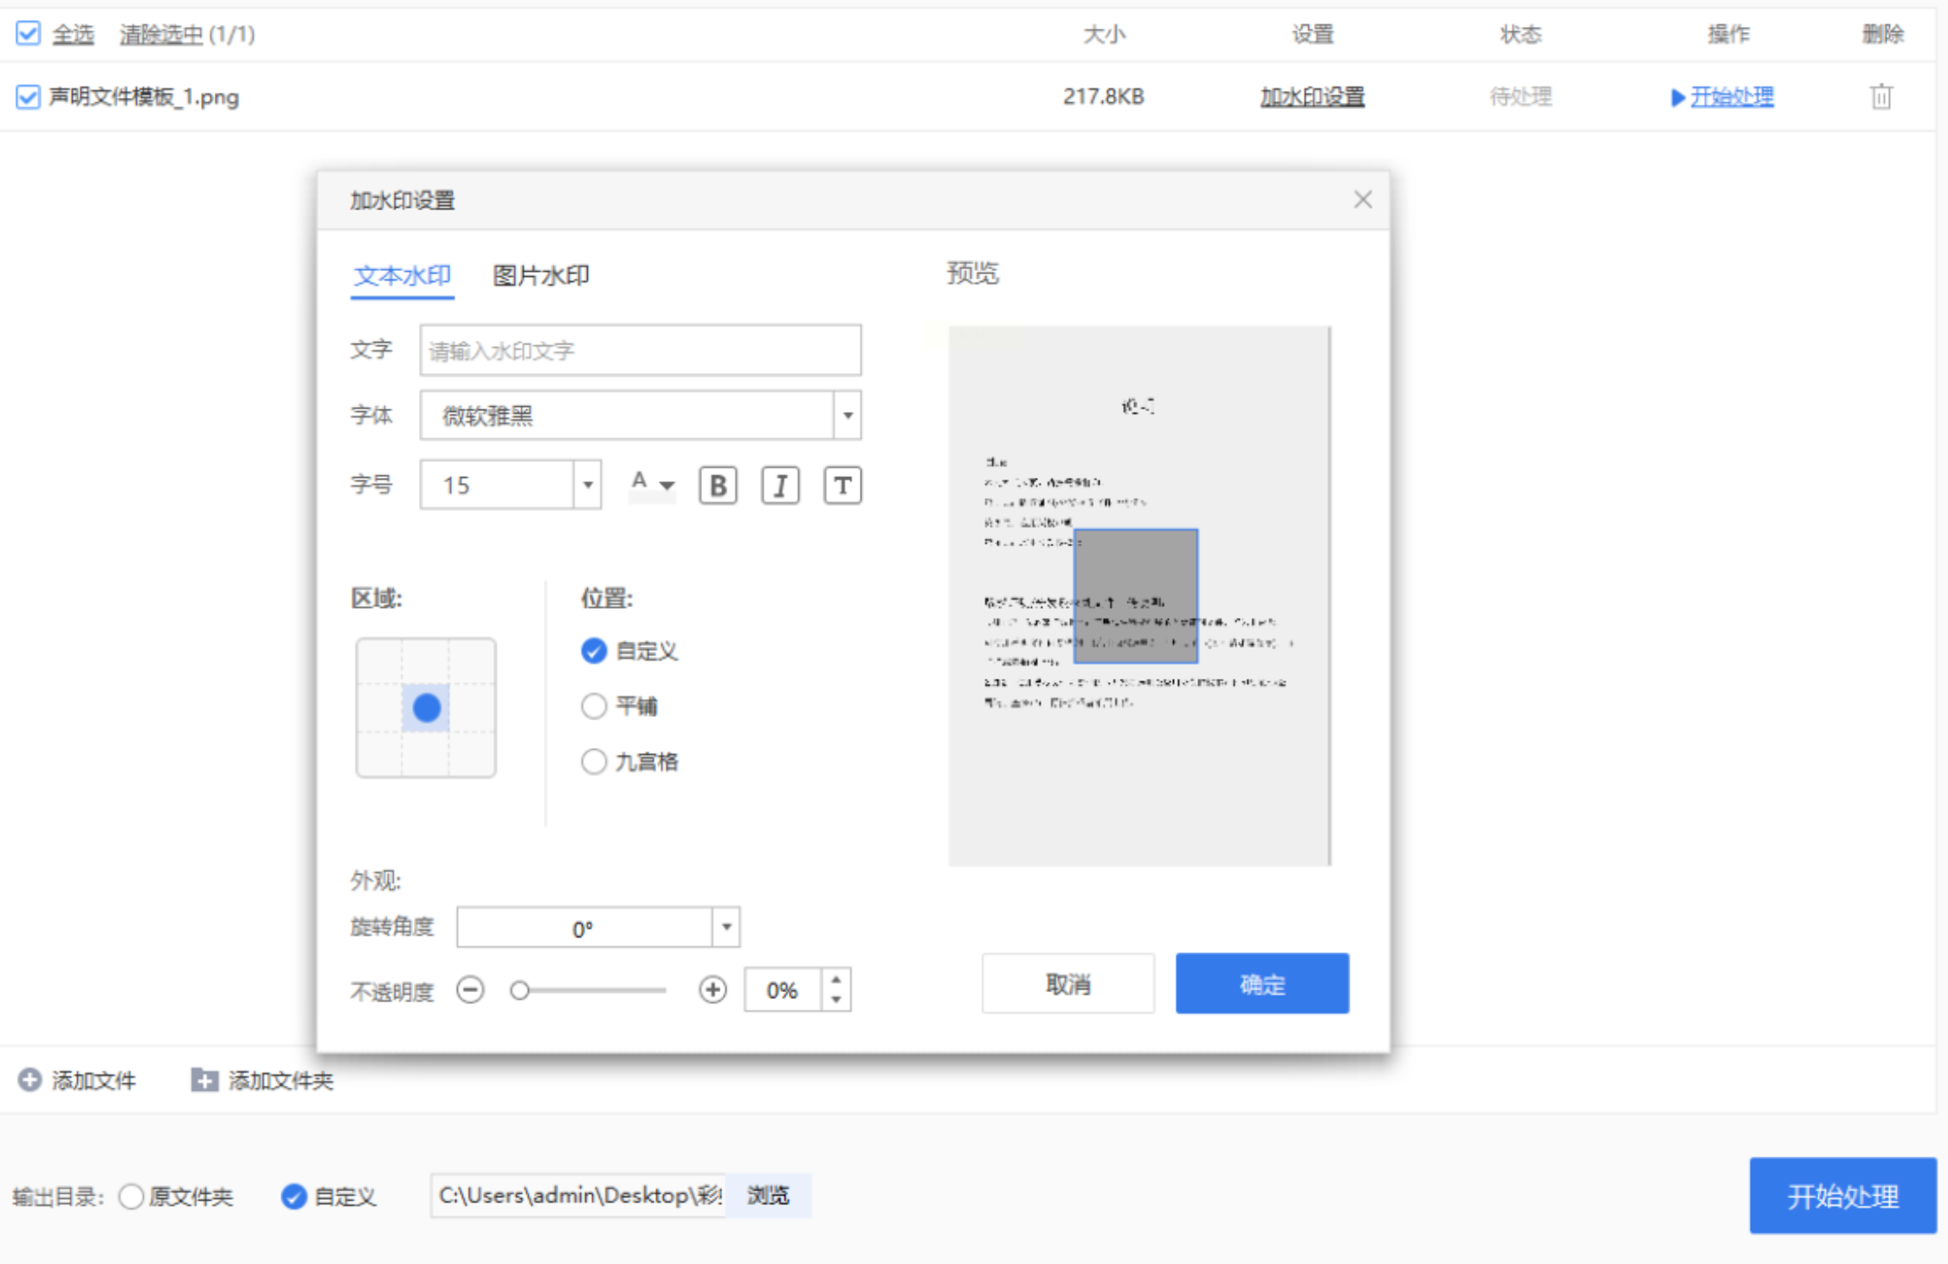Select the 平铺 position radio option

pos(594,706)
